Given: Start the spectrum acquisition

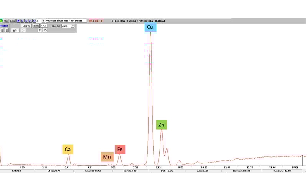Looking at the screenshot, I should coord(6,21).
